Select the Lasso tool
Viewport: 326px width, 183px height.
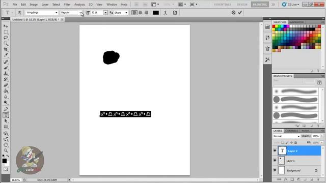[6, 38]
